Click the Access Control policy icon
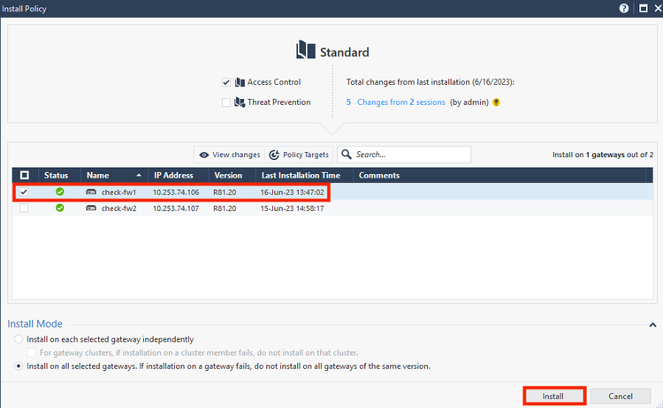The height and width of the screenshot is (408, 663). (x=240, y=82)
